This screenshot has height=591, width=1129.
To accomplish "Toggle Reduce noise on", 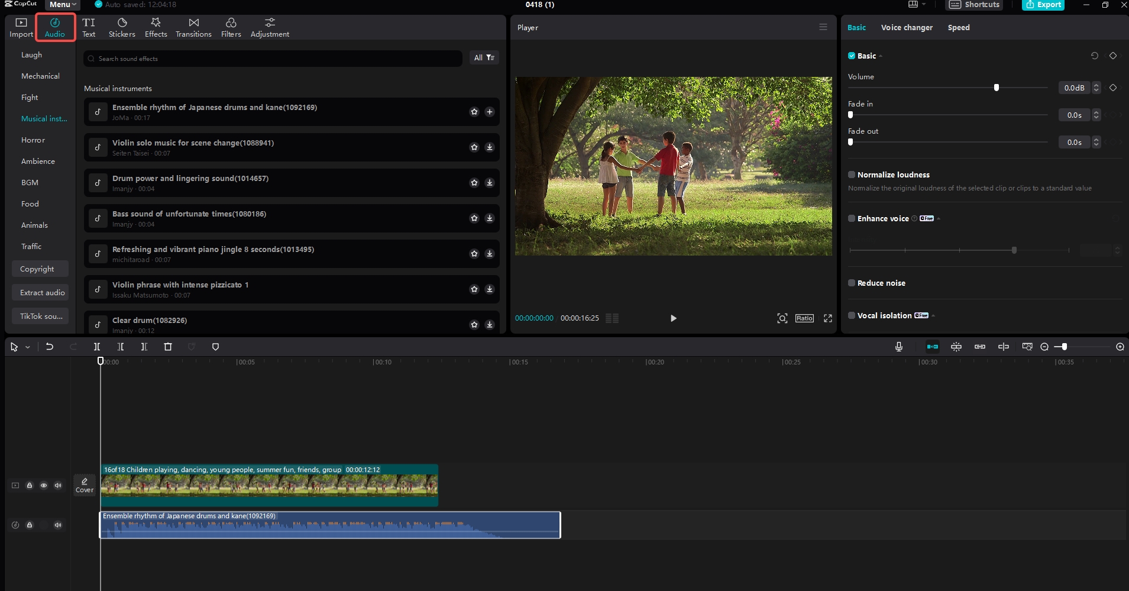I will (852, 283).
